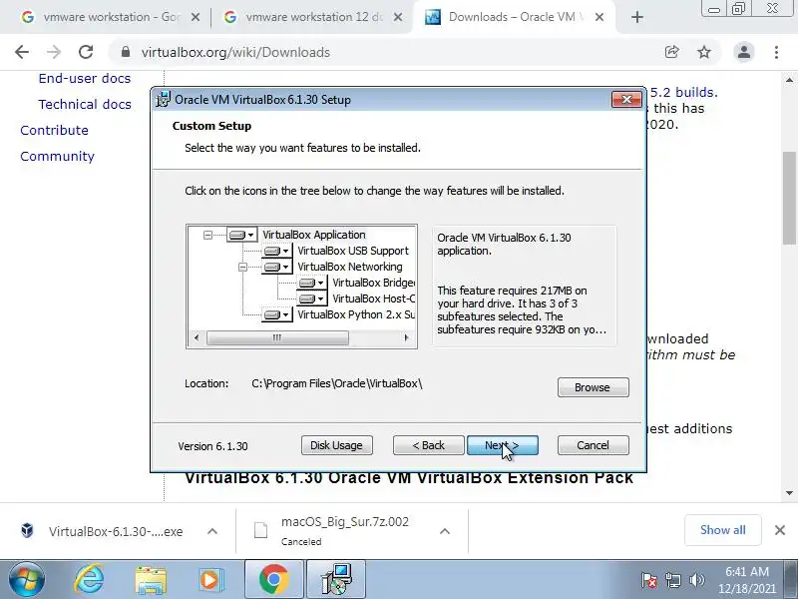Click the installer taskbar button

(x=336, y=580)
